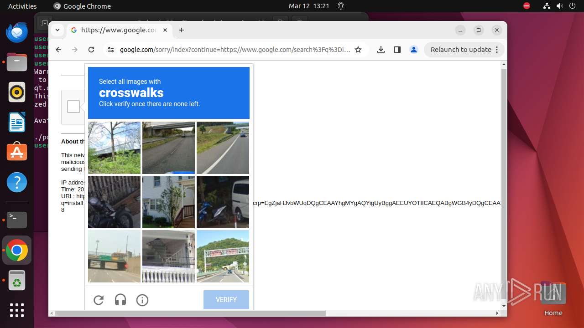Click Chrome icon in the dock

tap(17, 250)
